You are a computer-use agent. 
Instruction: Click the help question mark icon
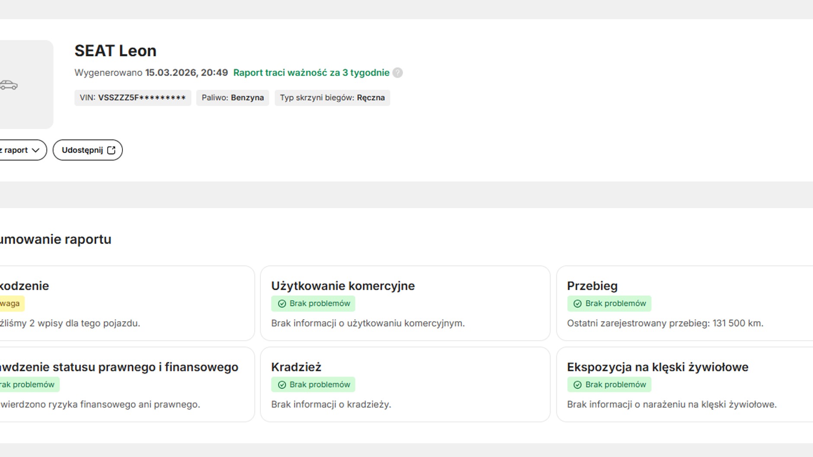pyautogui.click(x=397, y=73)
